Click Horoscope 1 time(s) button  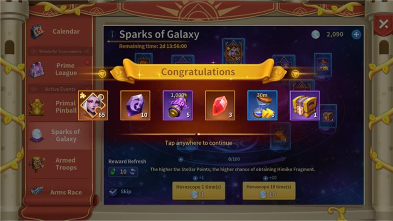click(198, 191)
